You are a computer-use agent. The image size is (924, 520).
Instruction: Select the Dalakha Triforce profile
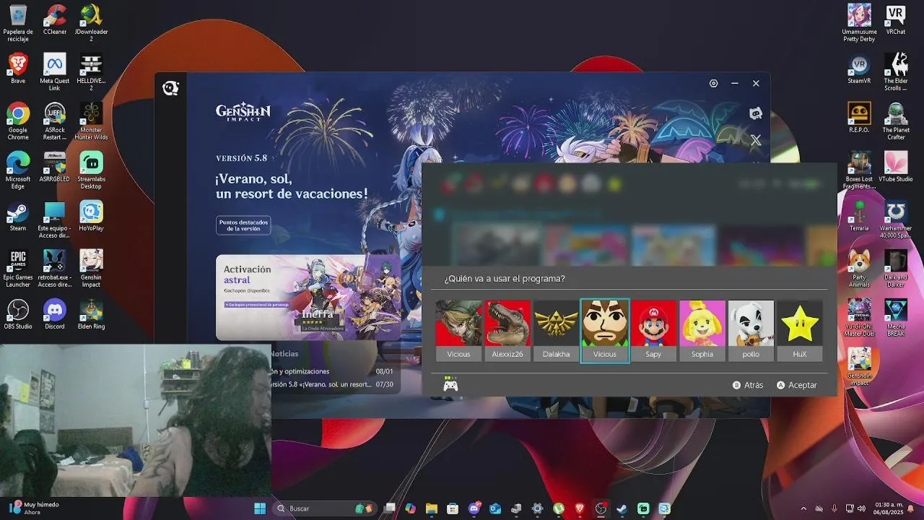pyautogui.click(x=556, y=331)
